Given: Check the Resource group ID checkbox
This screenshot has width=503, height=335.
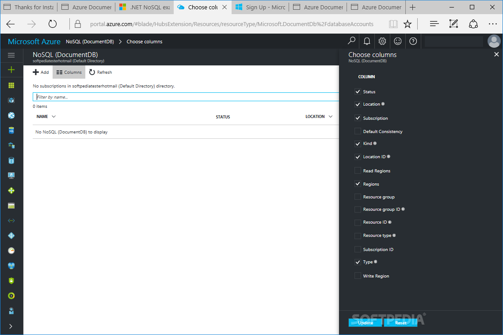Looking at the screenshot, I should (358, 209).
